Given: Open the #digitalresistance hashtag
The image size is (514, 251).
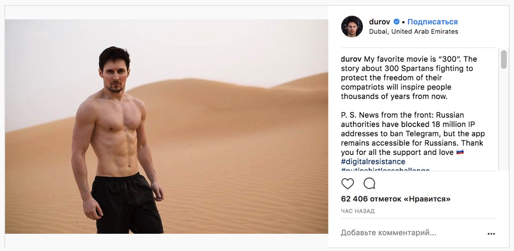Looking at the screenshot, I should tap(373, 162).
